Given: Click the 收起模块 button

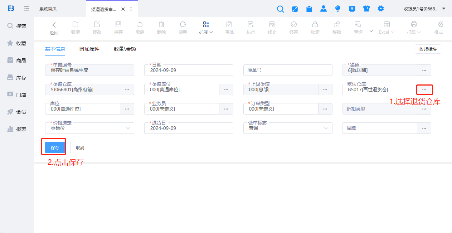Looking at the screenshot, I should click(428, 49).
